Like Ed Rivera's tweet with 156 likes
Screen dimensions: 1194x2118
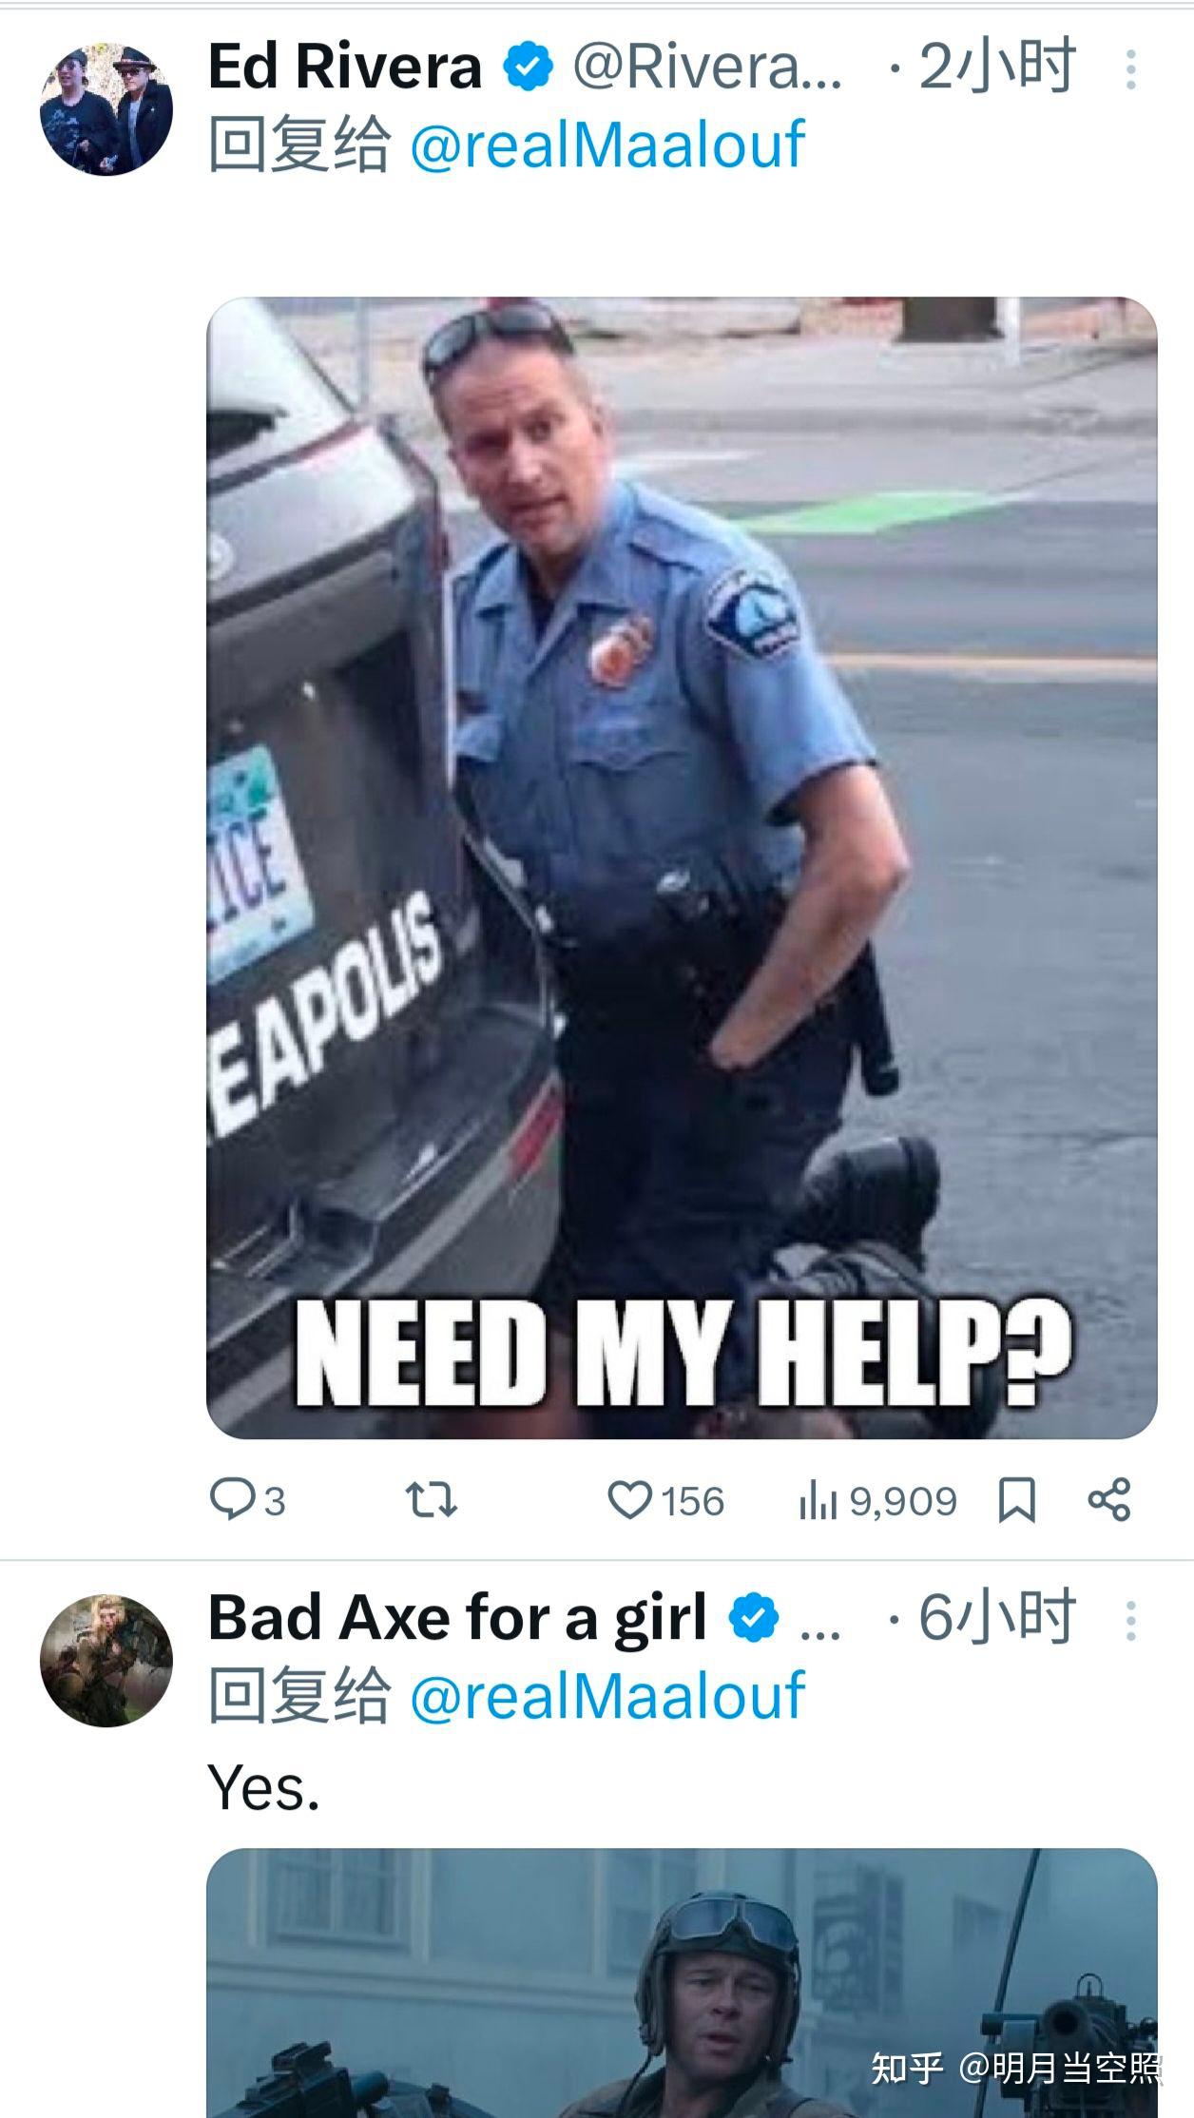coord(665,1501)
